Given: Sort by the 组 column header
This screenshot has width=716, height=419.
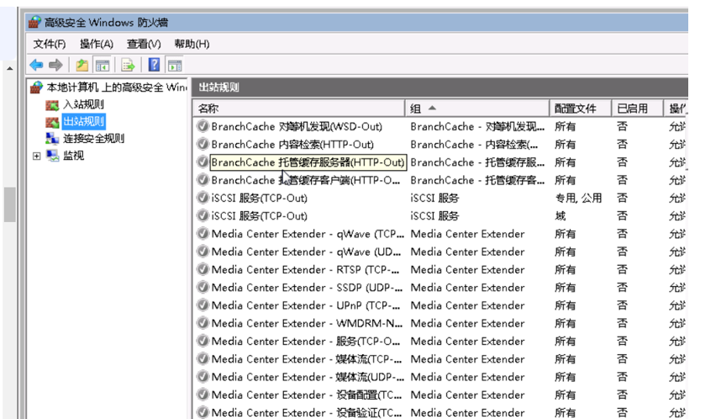Looking at the screenshot, I should click(476, 109).
